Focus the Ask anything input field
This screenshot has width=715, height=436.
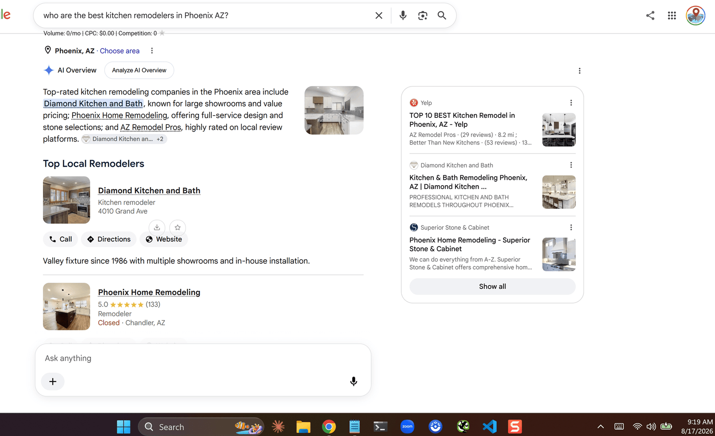tap(203, 358)
